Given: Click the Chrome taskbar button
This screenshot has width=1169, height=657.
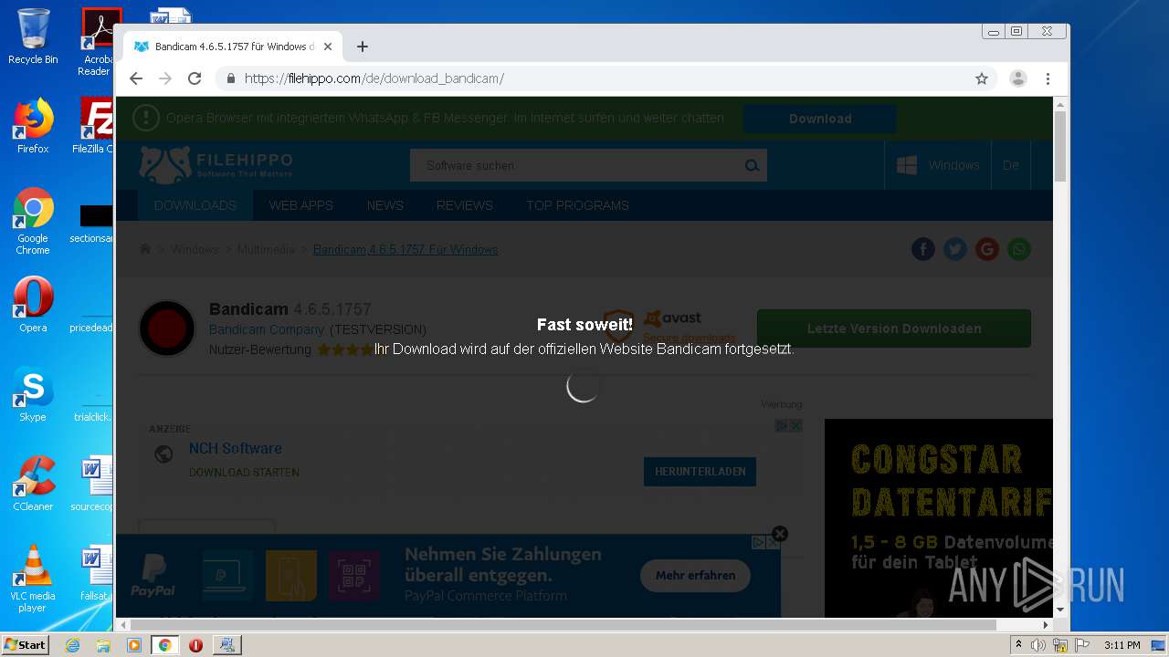Looking at the screenshot, I should click(164, 645).
